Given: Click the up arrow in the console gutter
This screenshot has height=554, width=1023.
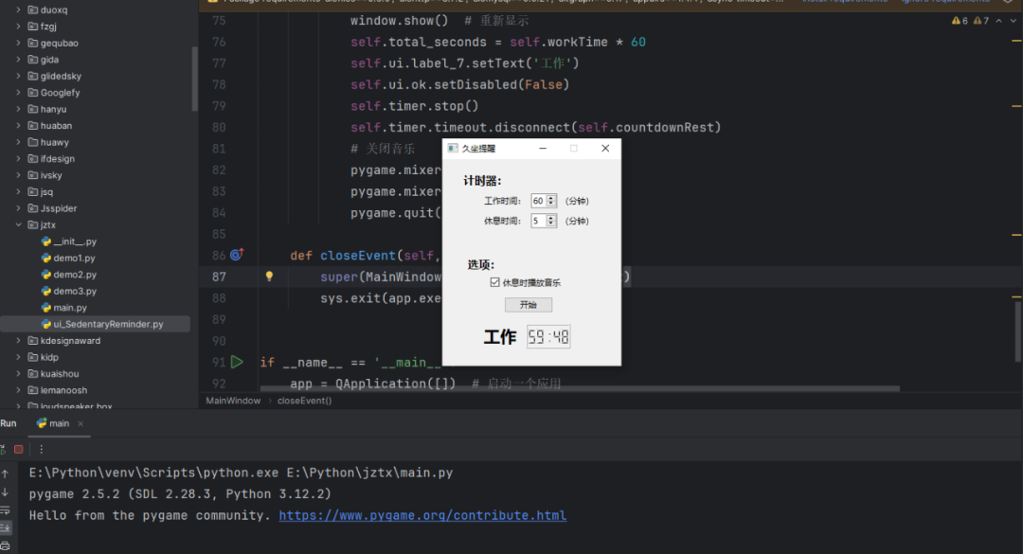Looking at the screenshot, I should (x=6, y=474).
